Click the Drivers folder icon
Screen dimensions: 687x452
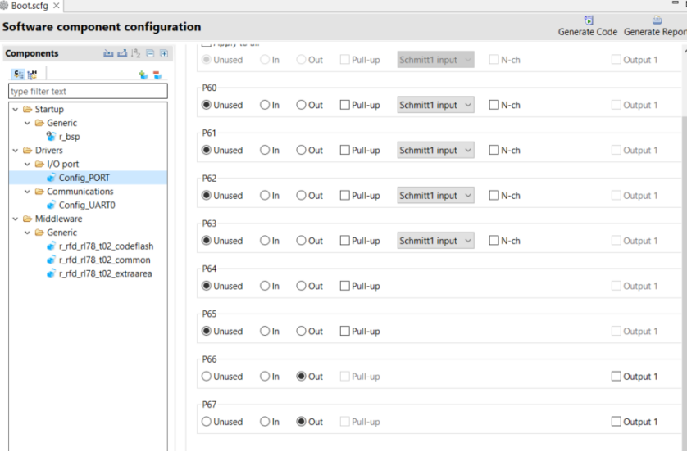28,150
